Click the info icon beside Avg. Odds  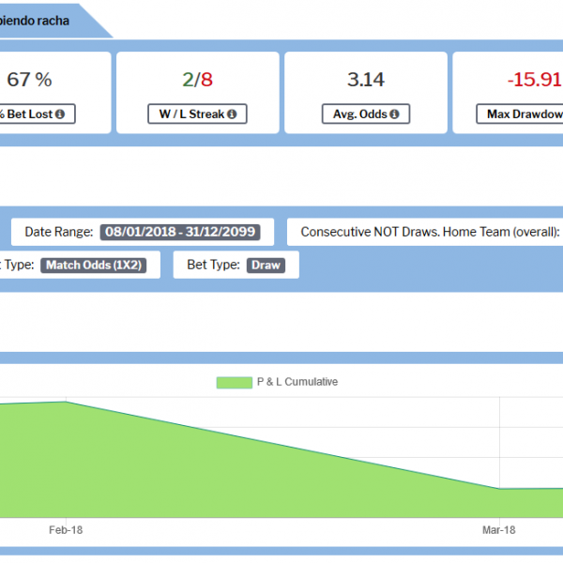394,114
